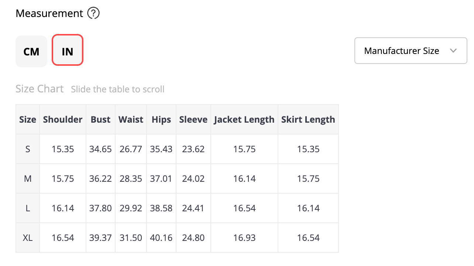474x266 pixels.
Task: Select the XL size row label
Action: (28, 238)
